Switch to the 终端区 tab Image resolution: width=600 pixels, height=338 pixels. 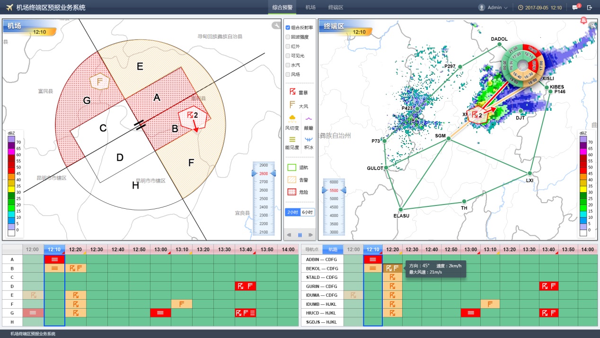click(335, 8)
